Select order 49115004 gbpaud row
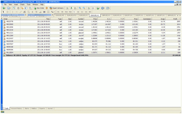 pyautogui.click(x=92, y=53)
